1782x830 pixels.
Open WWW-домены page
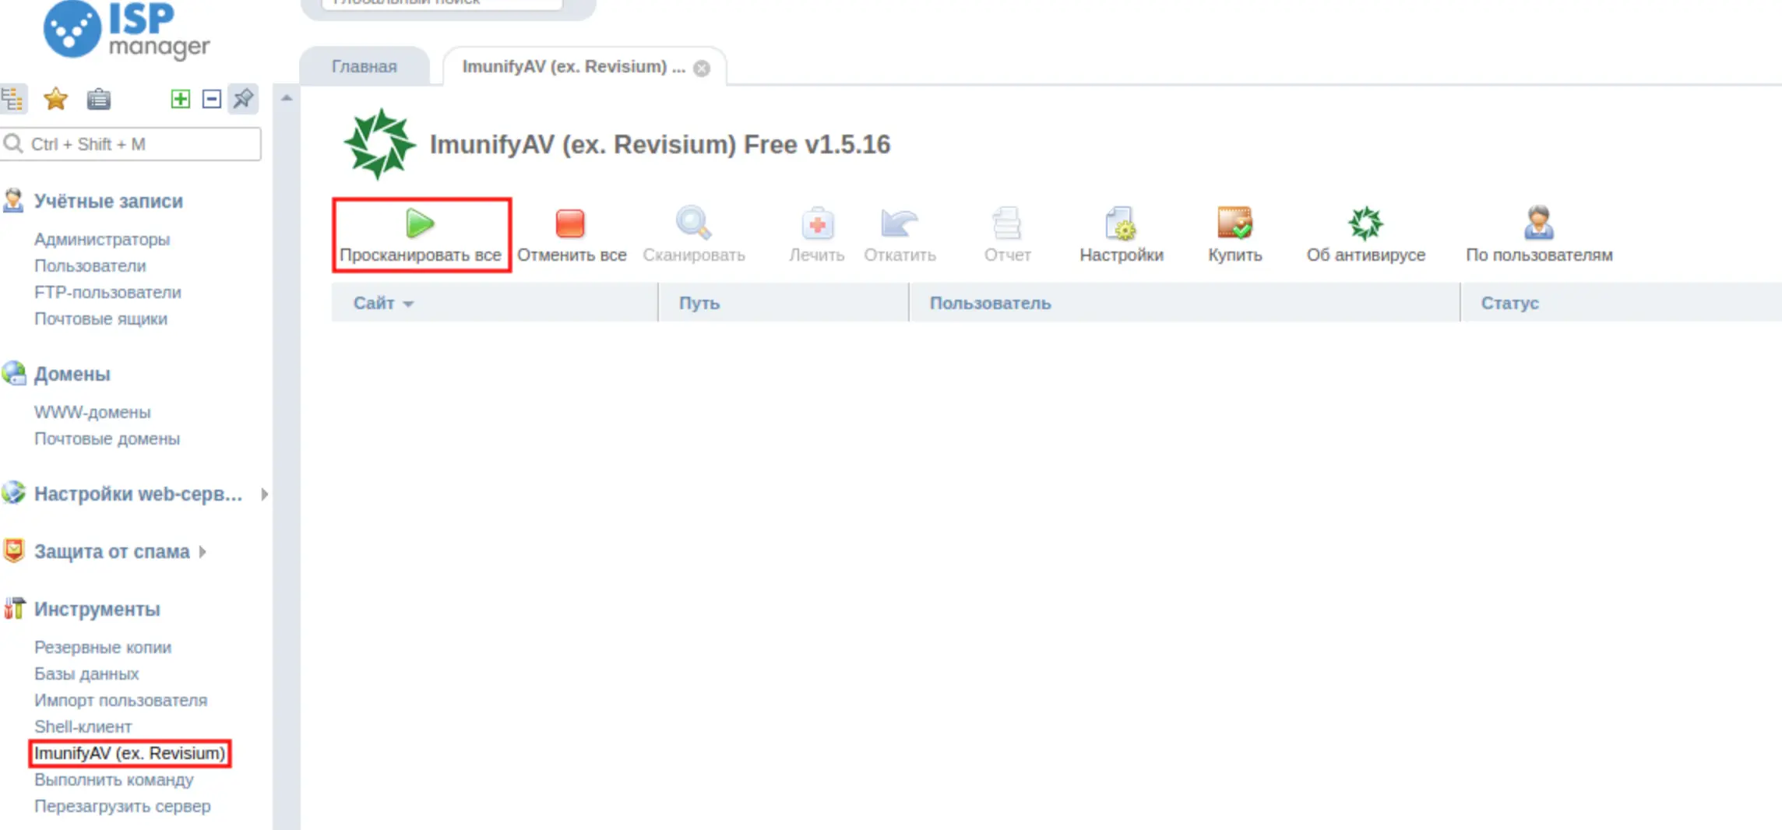click(93, 413)
